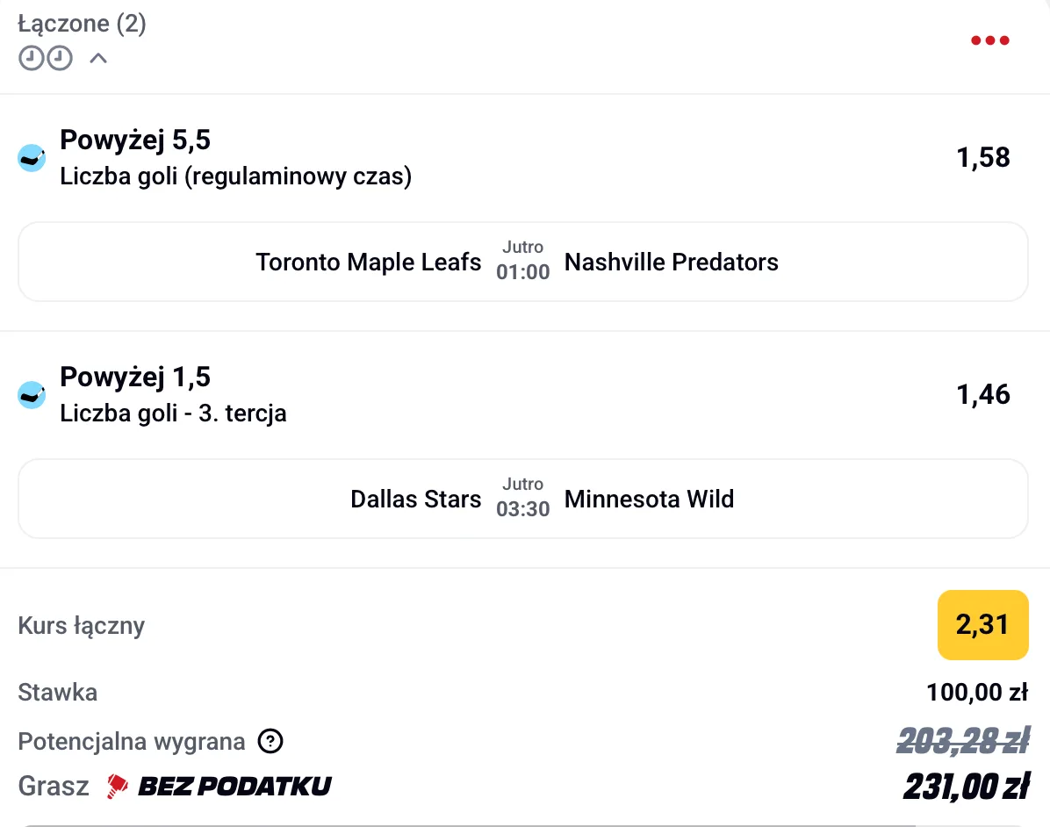Edit the Stawka 100,00 zł amount
1050x827 pixels.
tap(977, 693)
